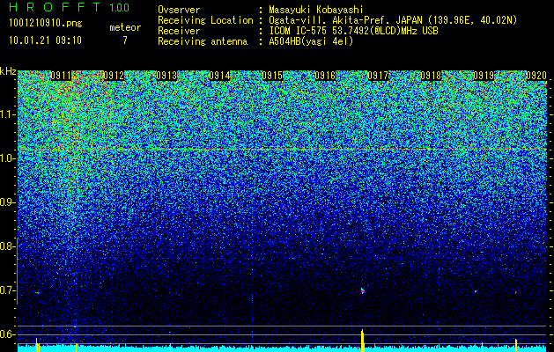Image resolution: width=554 pixels, height=352 pixels.
Task: Click the 0.9 frequency axis label
Action: click(7, 202)
